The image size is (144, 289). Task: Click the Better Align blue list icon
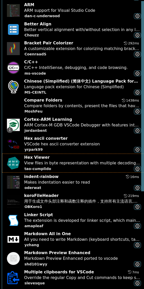(13, 29)
